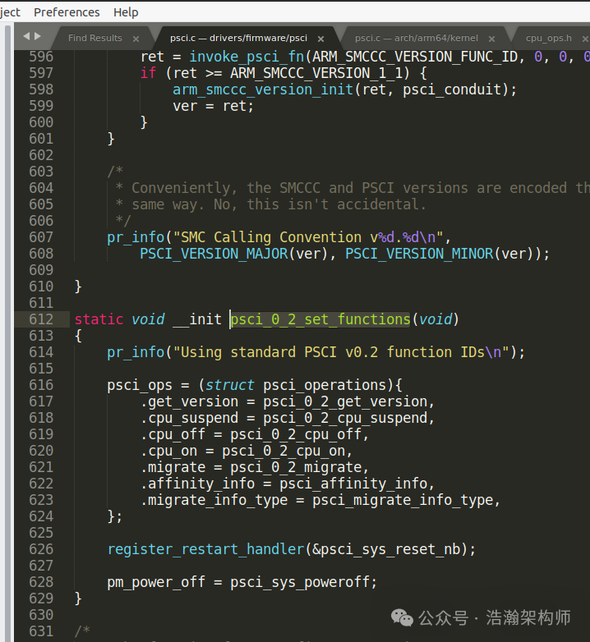Screen dimensions: 590x642
Task: Click 'if' keyword on line 597
Action: tap(148, 73)
